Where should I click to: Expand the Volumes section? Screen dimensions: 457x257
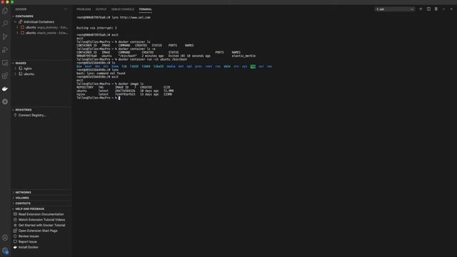coord(14,198)
